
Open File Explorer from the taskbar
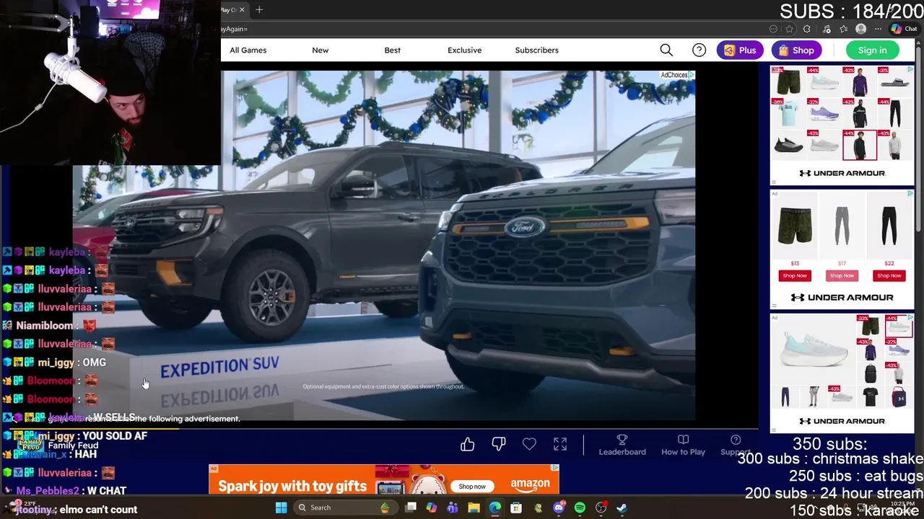474,507
